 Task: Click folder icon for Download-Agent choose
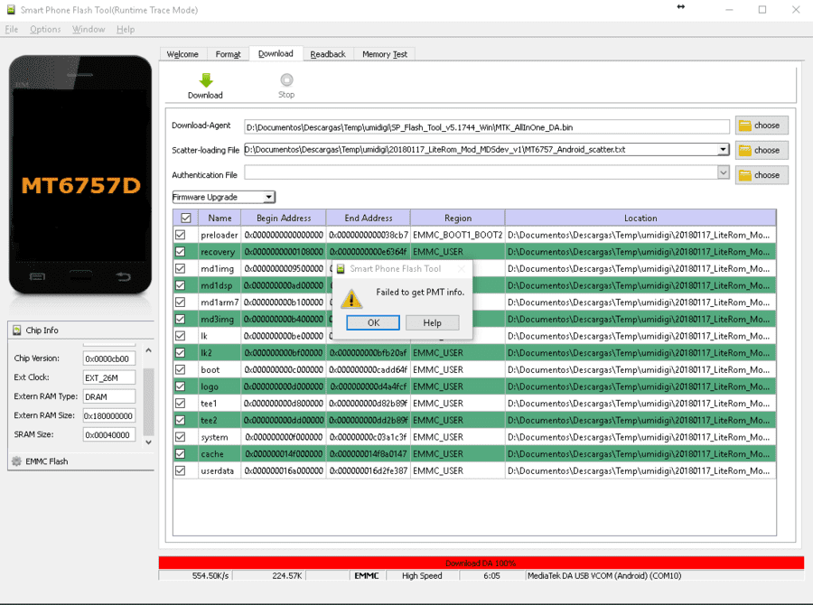745,126
